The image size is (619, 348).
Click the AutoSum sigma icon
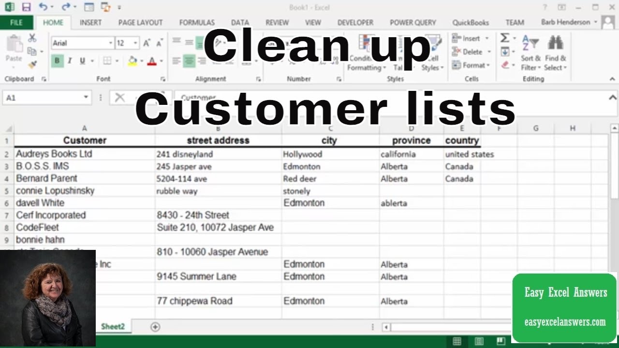(504, 38)
